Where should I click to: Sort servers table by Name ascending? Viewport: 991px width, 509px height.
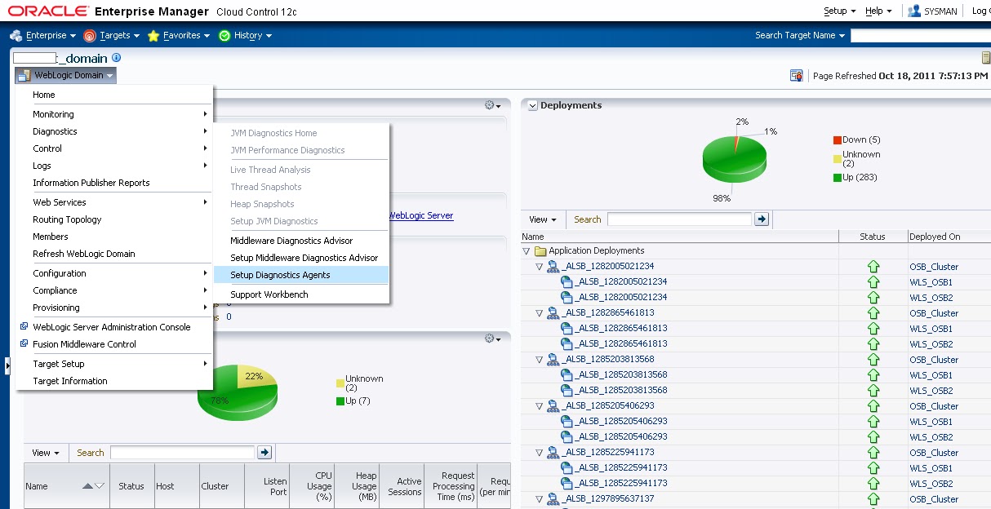tap(88, 486)
